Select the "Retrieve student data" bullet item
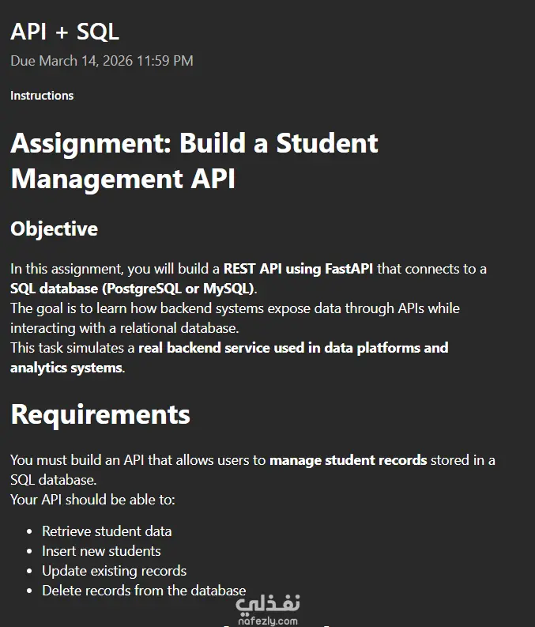Image resolution: width=535 pixels, height=627 pixels. click(x=107, y=531)
